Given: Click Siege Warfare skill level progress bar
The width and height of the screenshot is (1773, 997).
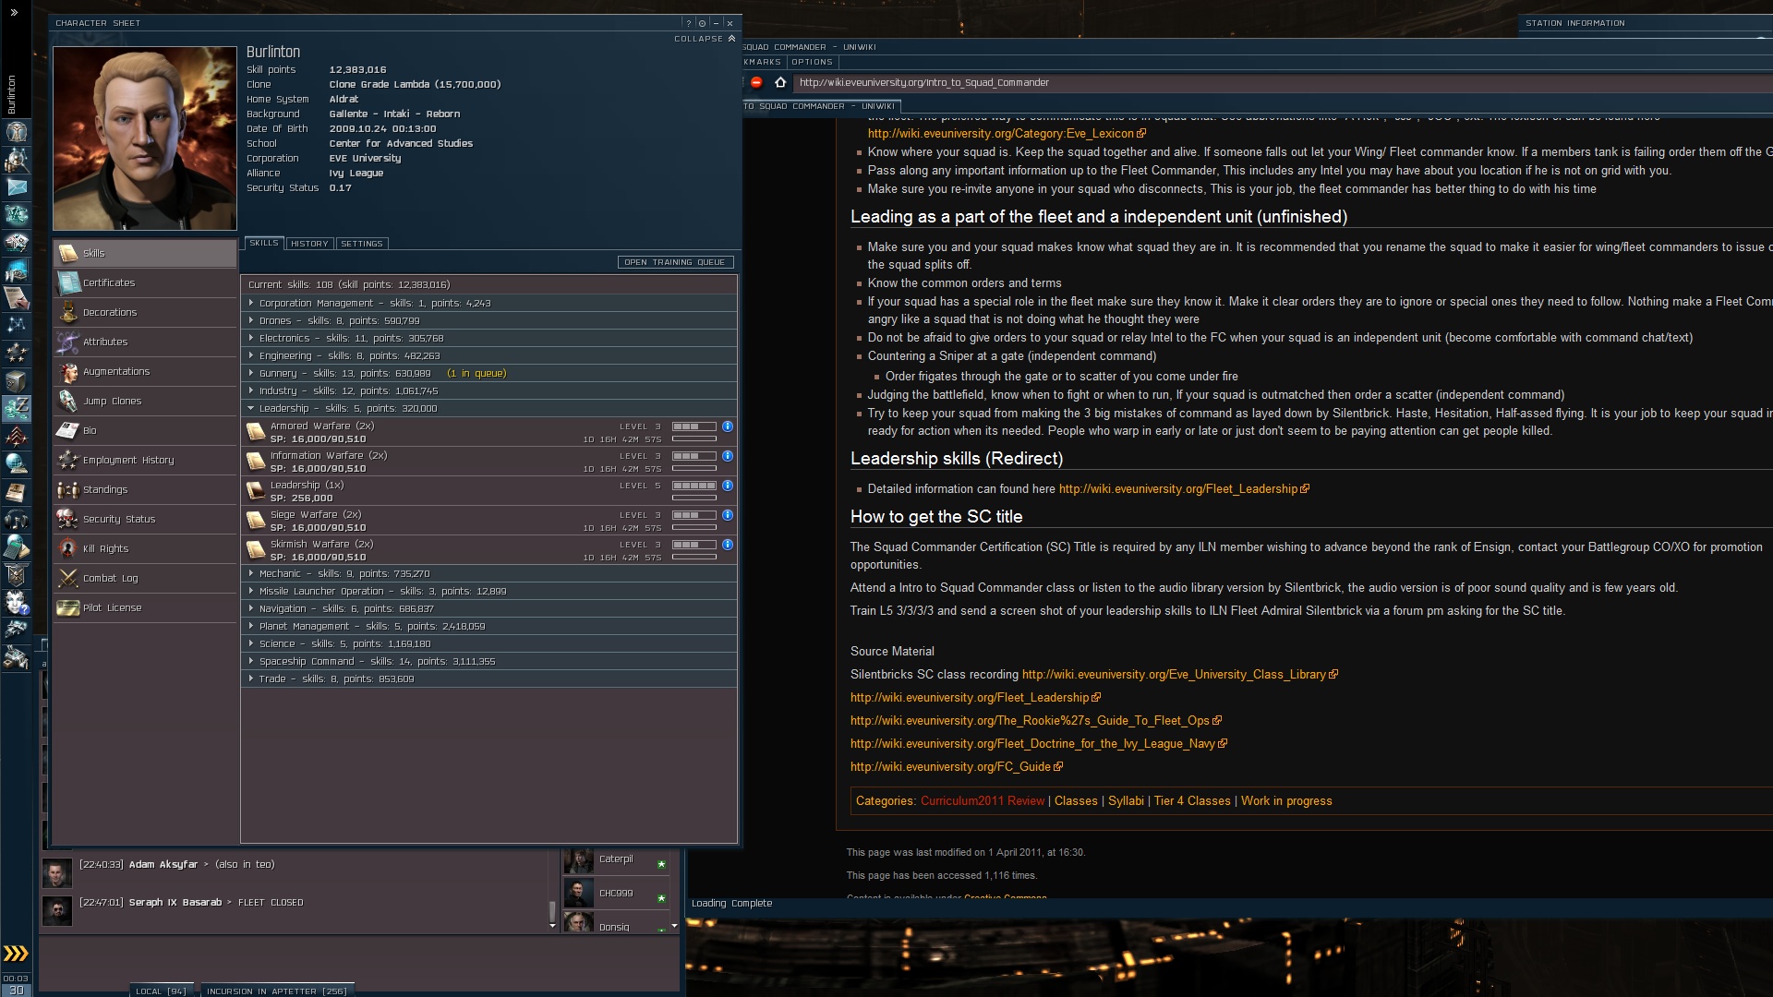Looking at the screenshot, I should click(x=694, y=515).
